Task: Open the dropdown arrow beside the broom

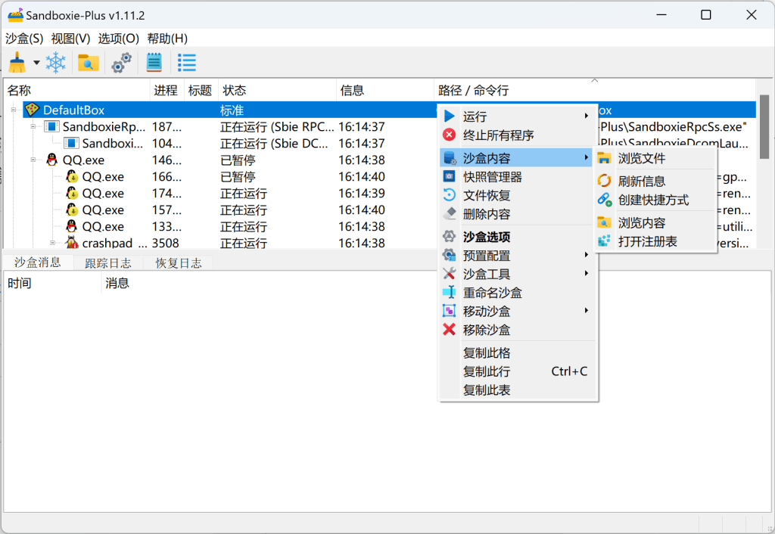Action: tap(36, 63)
